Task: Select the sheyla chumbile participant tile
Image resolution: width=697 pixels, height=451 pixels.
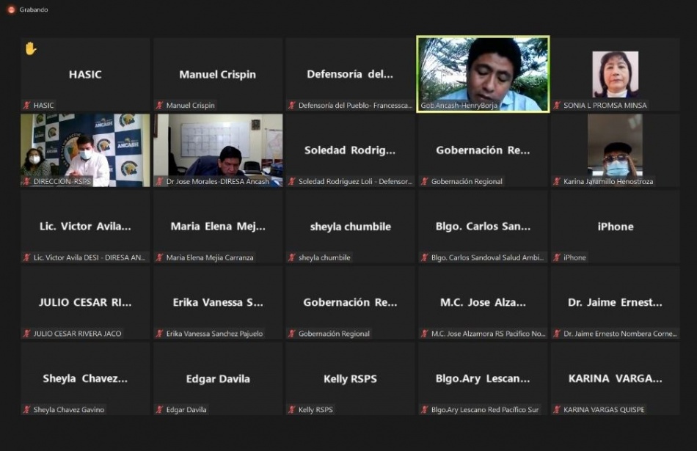Action: coord(350,227)
